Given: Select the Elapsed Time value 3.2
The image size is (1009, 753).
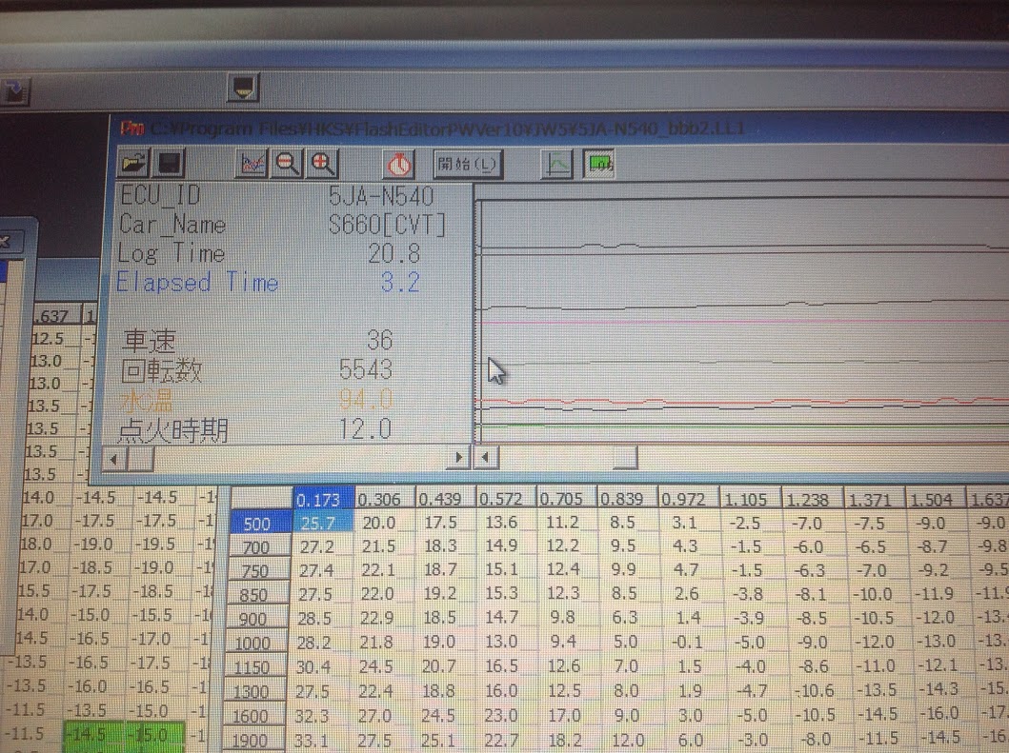Looking at the screenshot, I should tap(400, 283).
